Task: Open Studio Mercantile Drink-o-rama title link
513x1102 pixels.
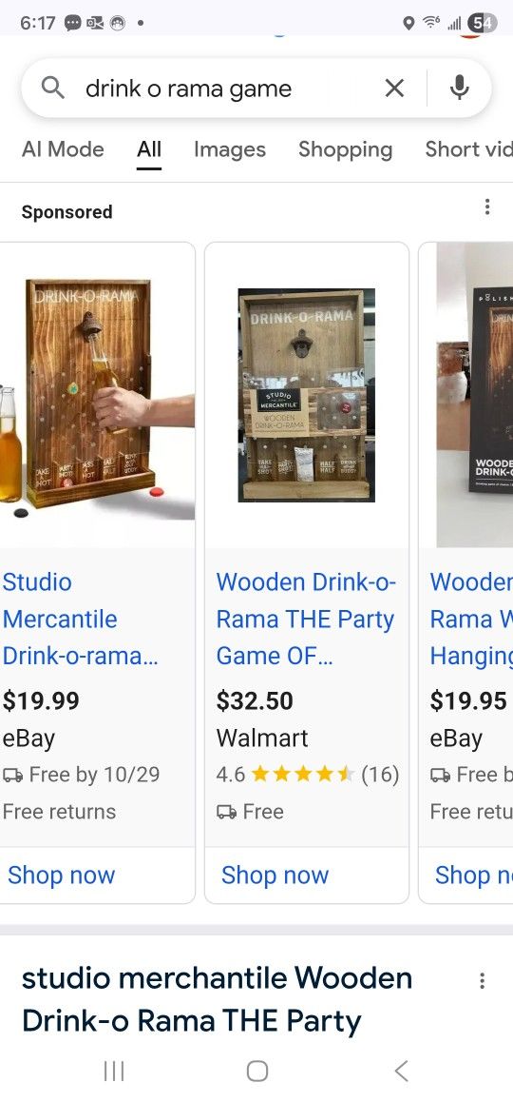Action: coord(80,620)
